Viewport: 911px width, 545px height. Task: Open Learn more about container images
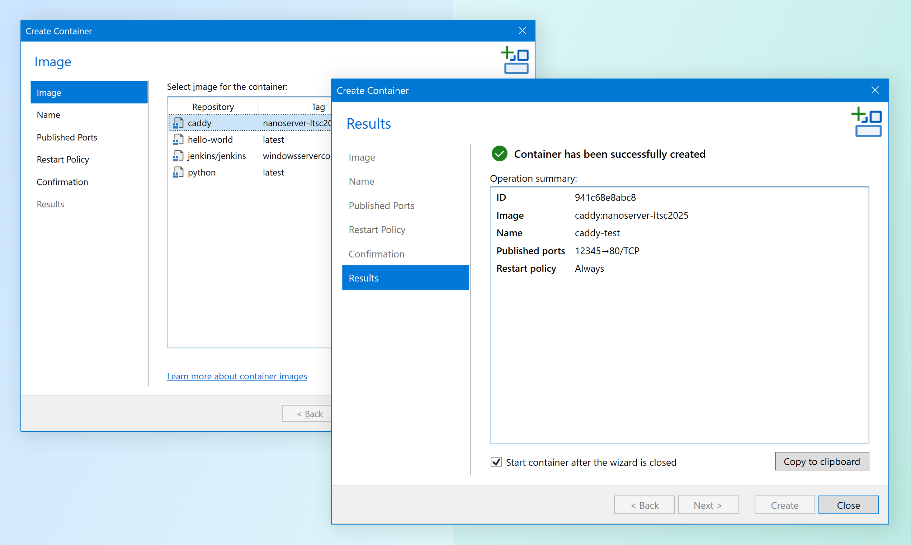[x=237, y=376]
